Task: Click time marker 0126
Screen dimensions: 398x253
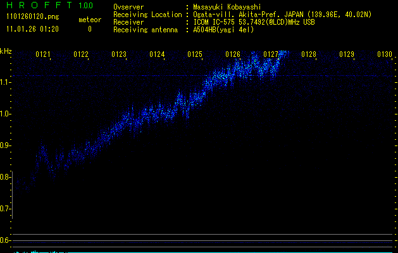Action: pos(233,54)
